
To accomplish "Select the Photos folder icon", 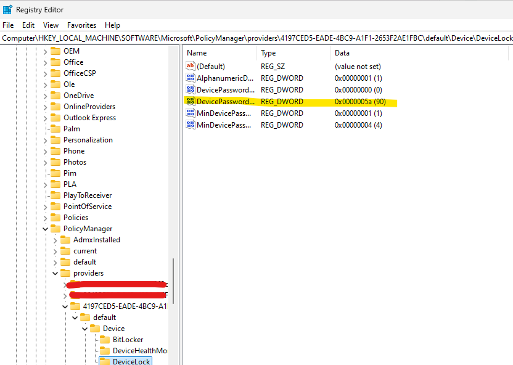I will 55,162.
